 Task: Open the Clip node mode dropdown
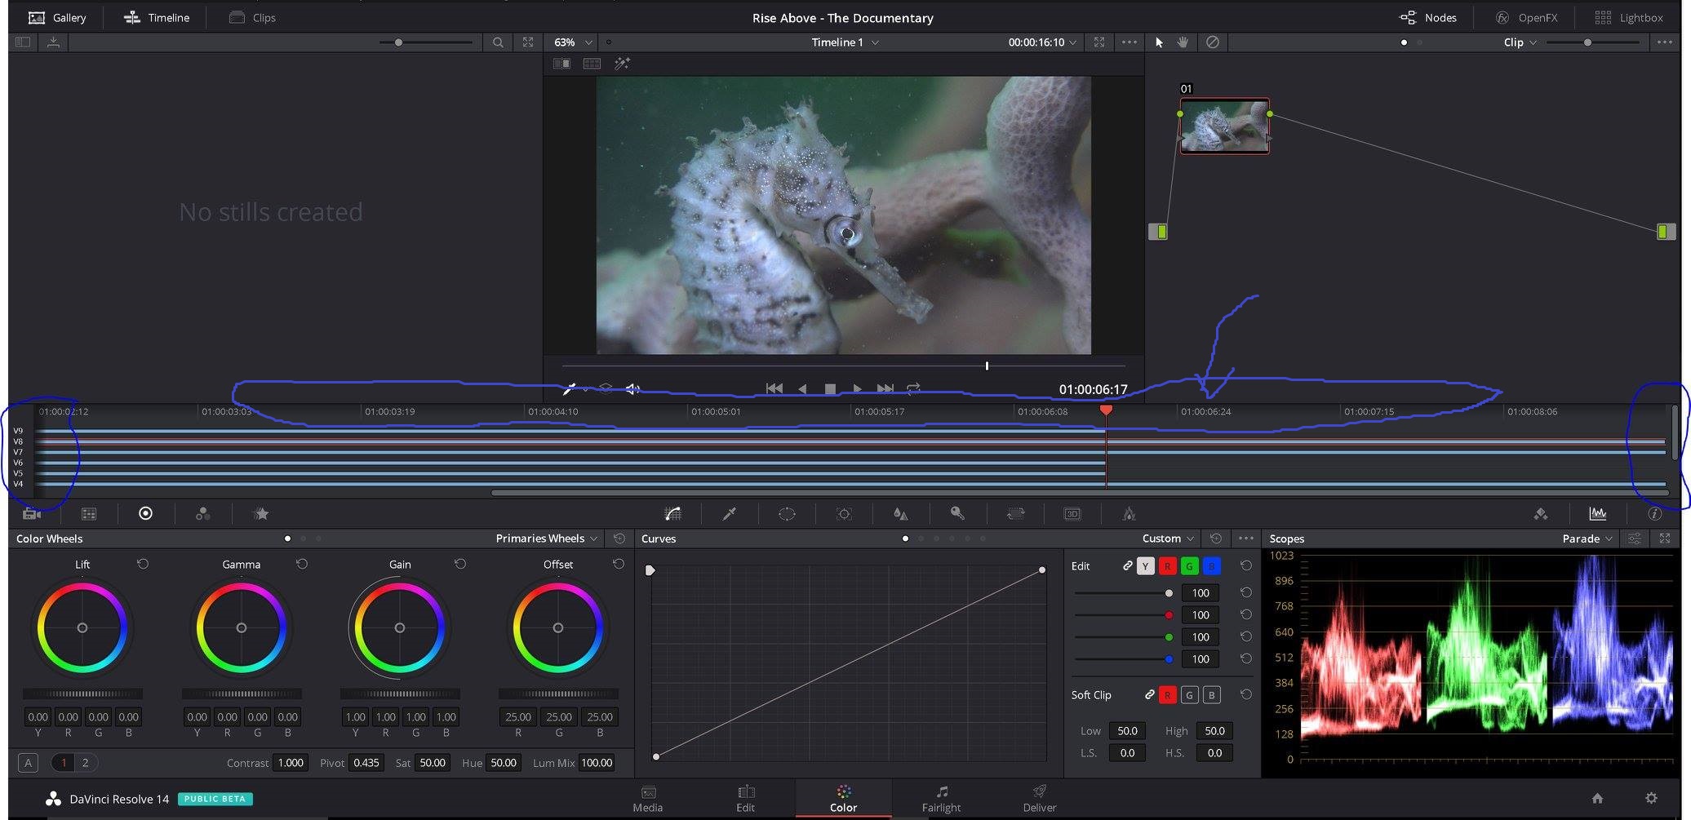[1520, 42]
